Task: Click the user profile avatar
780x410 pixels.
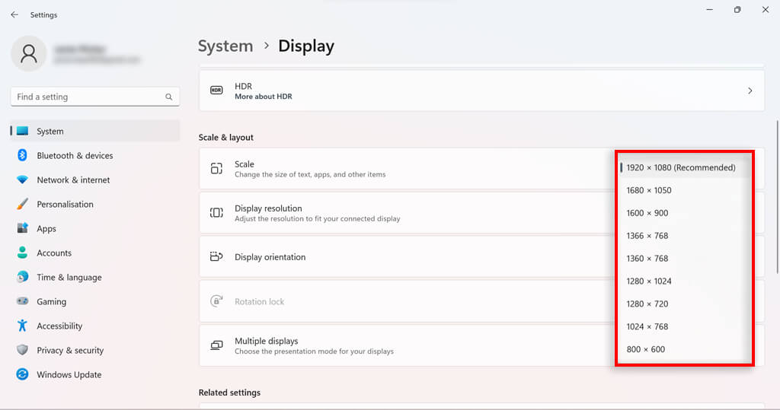Action: click(x=29, y=54)
